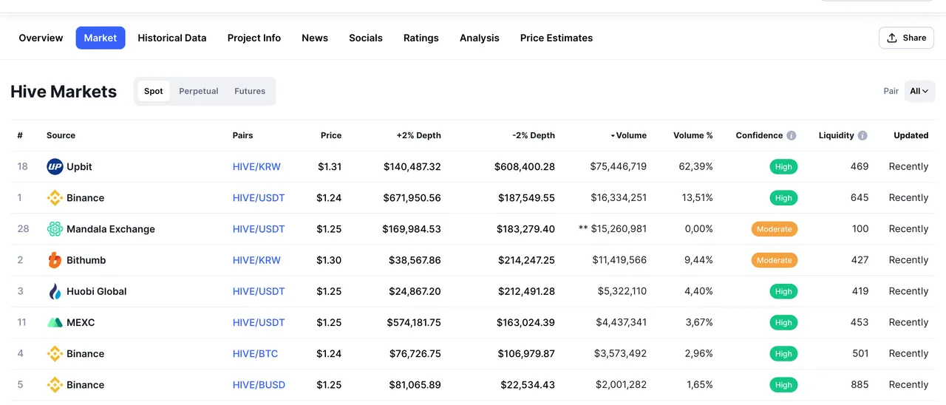Screen dimensions: 946x405
Task: Open the Analysis tab
Action: coord(480,38)
